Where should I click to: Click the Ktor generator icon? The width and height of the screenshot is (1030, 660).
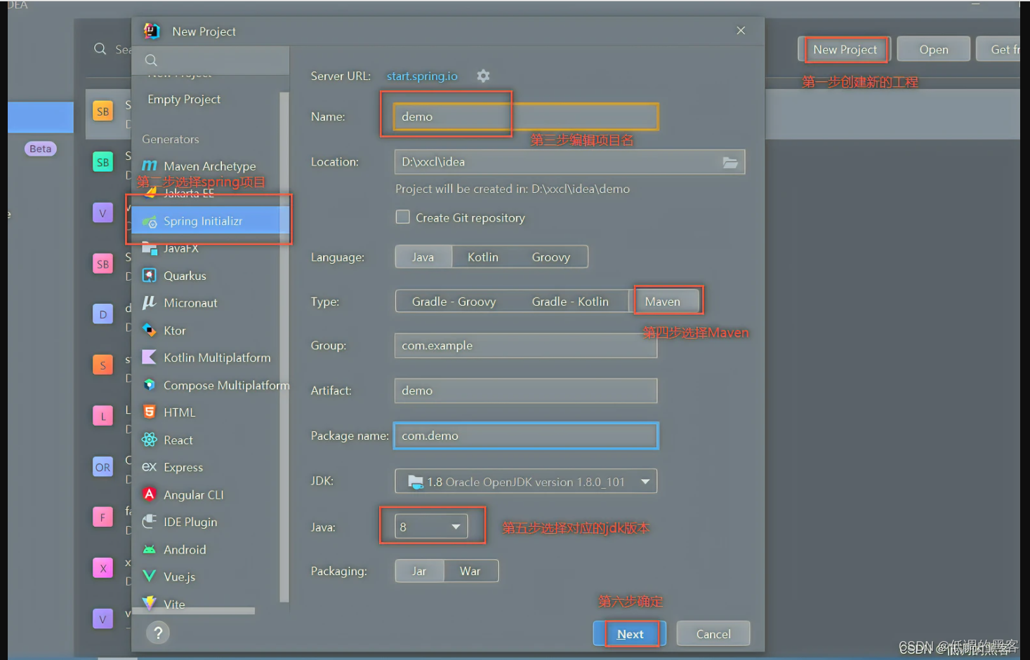click(150, 330)
